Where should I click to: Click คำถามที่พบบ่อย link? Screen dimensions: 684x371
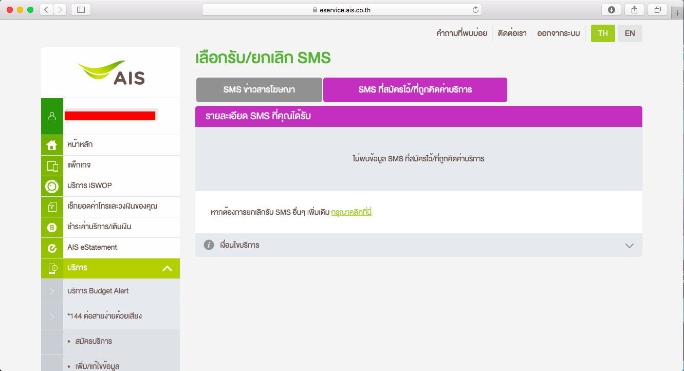pyautogui.click(x=461, y=33)
